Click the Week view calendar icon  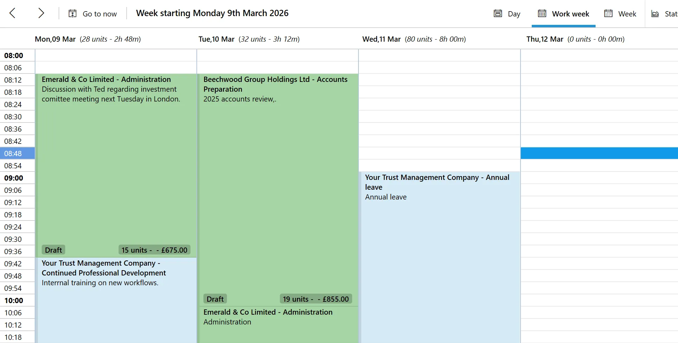(608, 13)
